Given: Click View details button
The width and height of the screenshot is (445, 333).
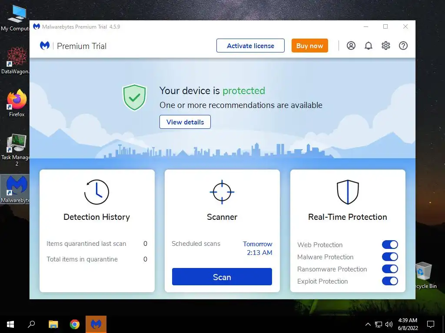Looking at the screenshot, I should 185,122.
